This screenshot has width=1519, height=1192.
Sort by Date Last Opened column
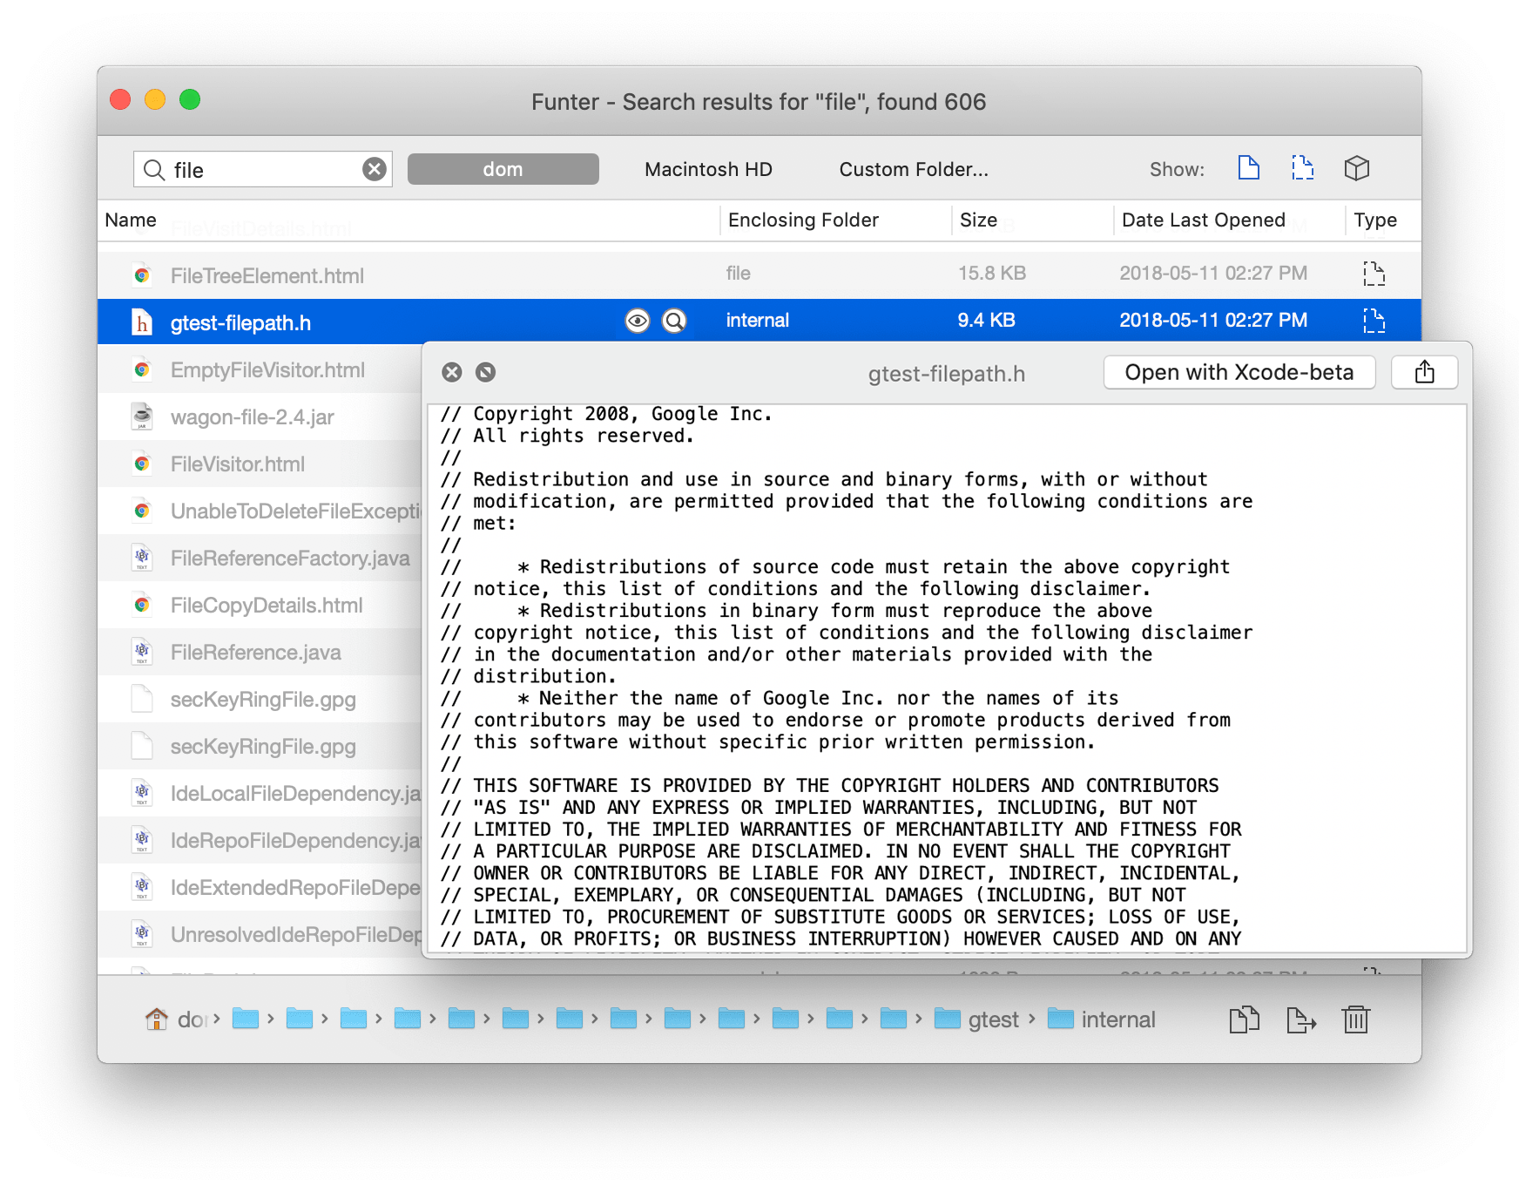click(1204, 220)
